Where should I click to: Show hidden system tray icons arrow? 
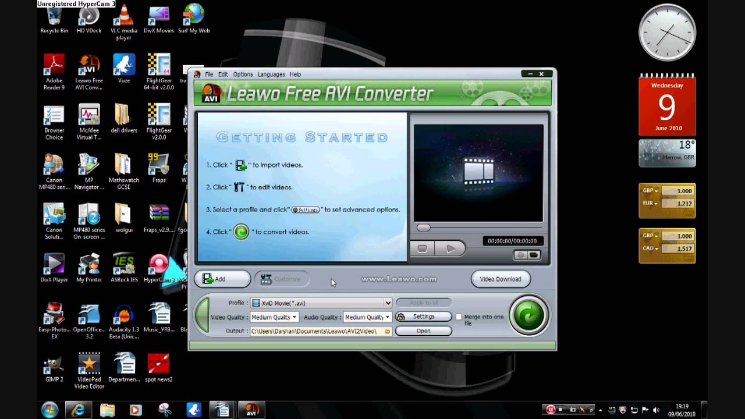(600, 410)
